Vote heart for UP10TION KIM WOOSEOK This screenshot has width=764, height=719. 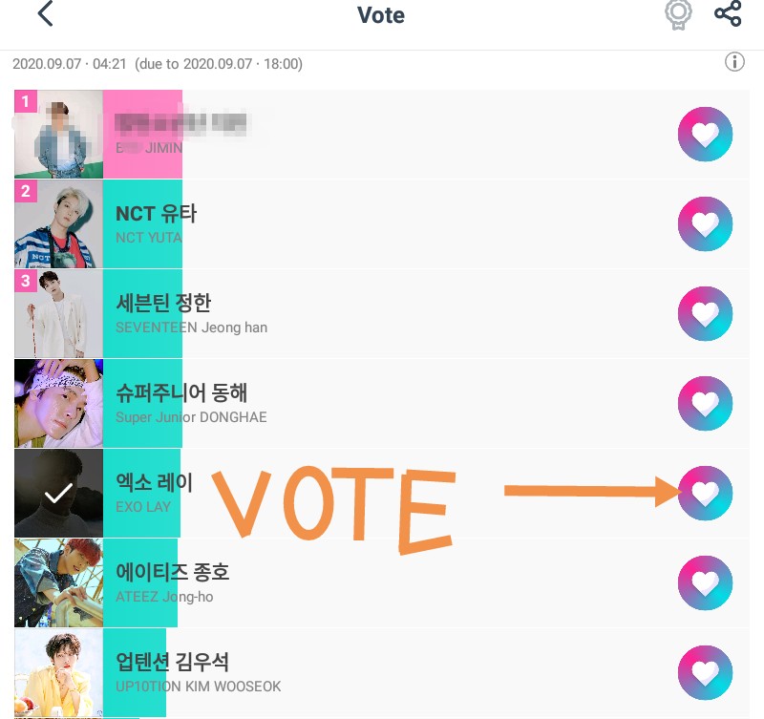pos(705,672)
